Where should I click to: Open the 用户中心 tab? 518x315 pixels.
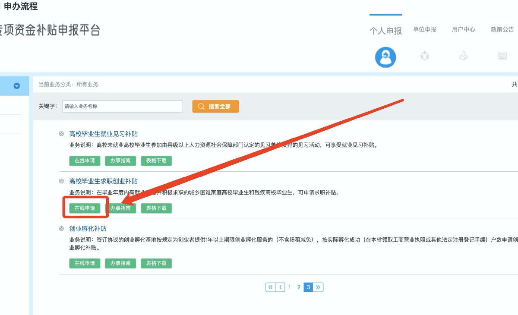pos(464,29)
